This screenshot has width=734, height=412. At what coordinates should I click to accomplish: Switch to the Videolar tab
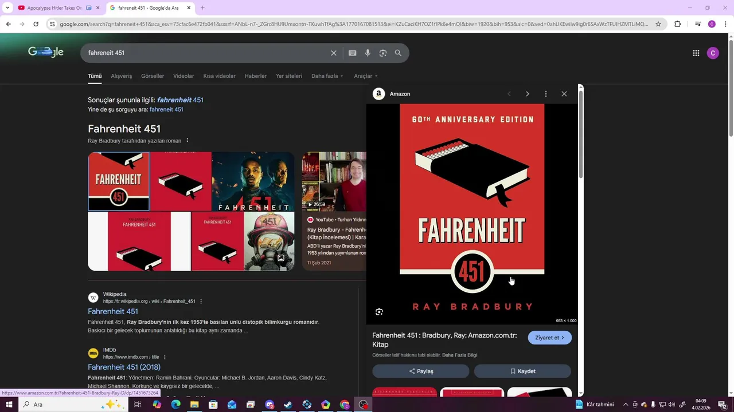click(x=183, y=76)
